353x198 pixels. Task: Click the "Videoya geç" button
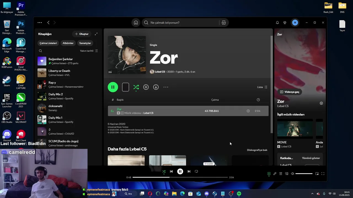[290, 92]
